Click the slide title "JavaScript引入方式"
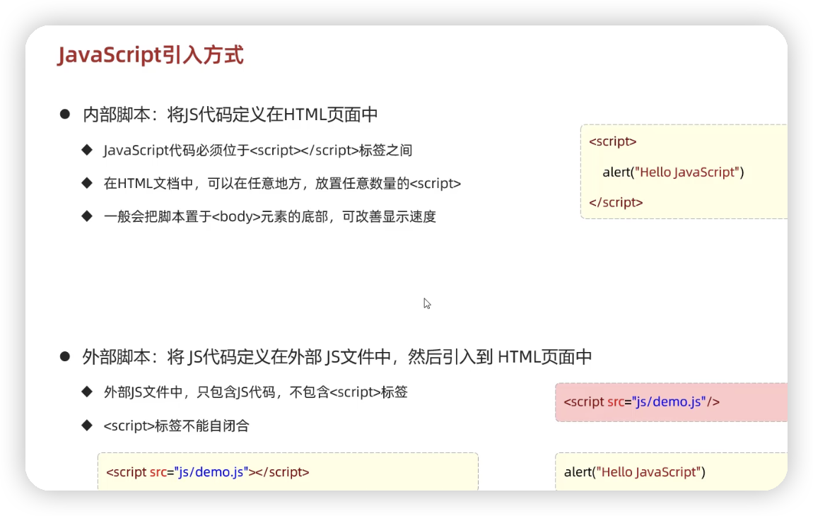Viewport: 813px width, 516px height. click(151, 55)
